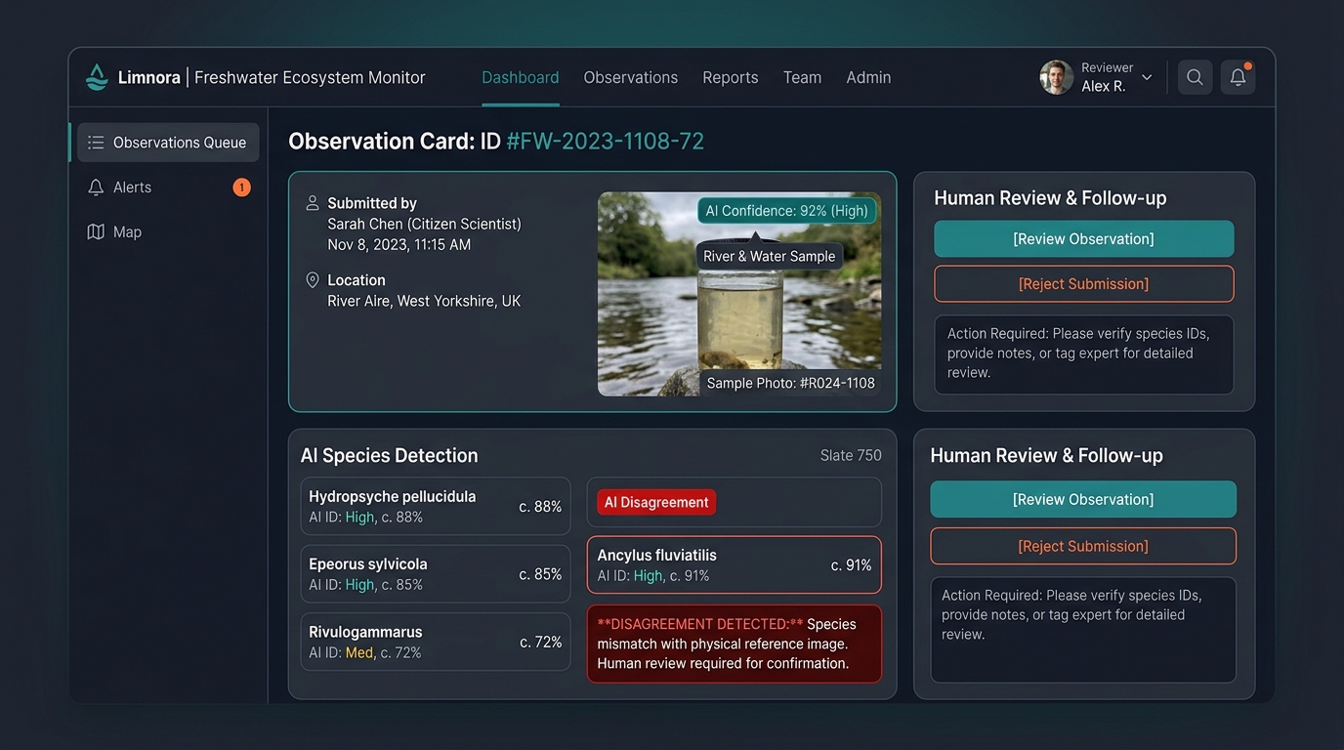The image size is (1344, 750).
Task: Select Epeorus sylvicola detection row
Action: (x=436, y=574)
